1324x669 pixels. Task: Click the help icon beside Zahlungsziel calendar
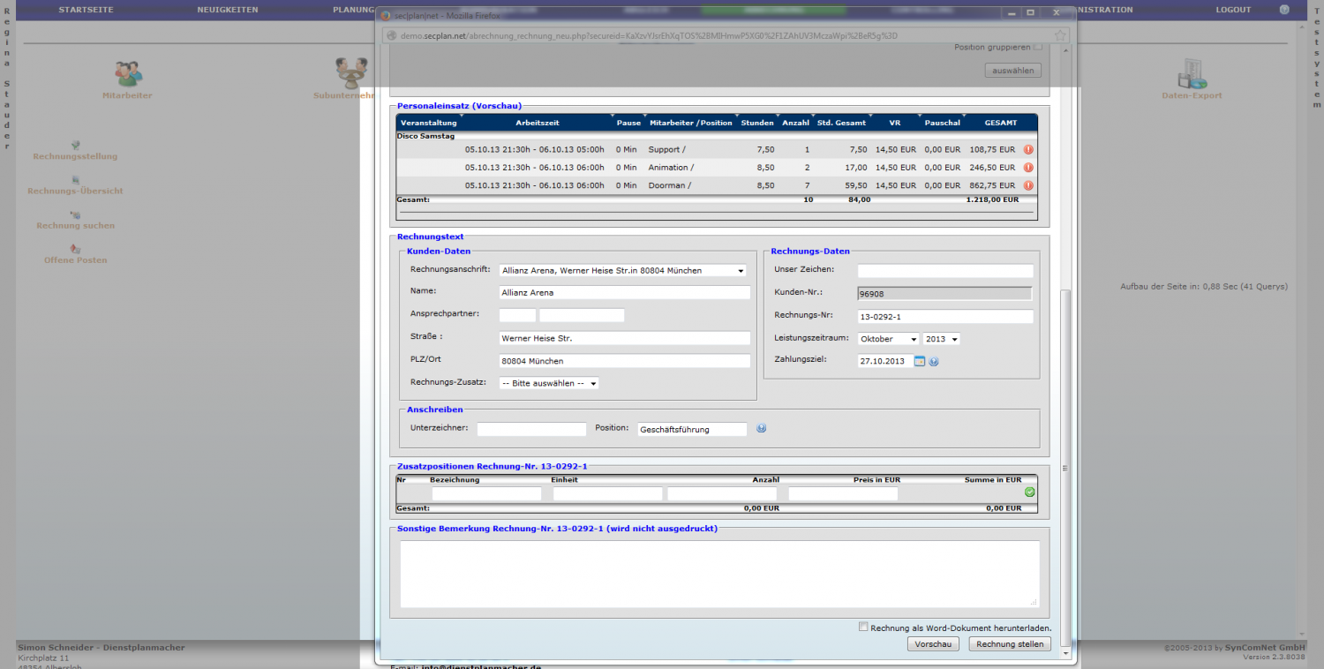[934, 361]
